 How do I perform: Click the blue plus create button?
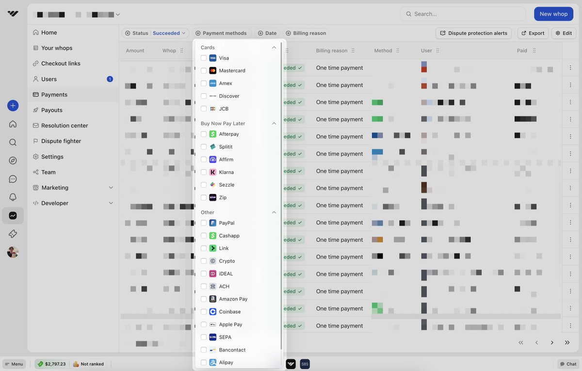pos(13,105)
